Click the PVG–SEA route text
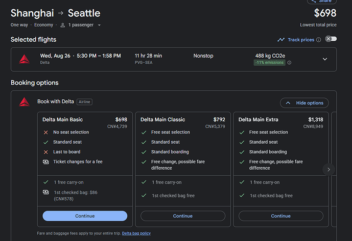The width and height of the screenshot is (352, 241). pos(144,63)
